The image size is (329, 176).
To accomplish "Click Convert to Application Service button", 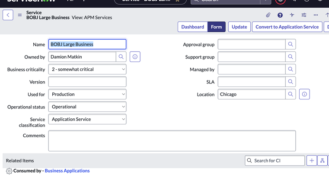I will (287, 27).
